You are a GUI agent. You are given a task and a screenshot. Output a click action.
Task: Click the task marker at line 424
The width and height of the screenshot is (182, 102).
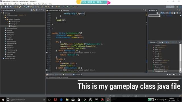tap(47, 70)
